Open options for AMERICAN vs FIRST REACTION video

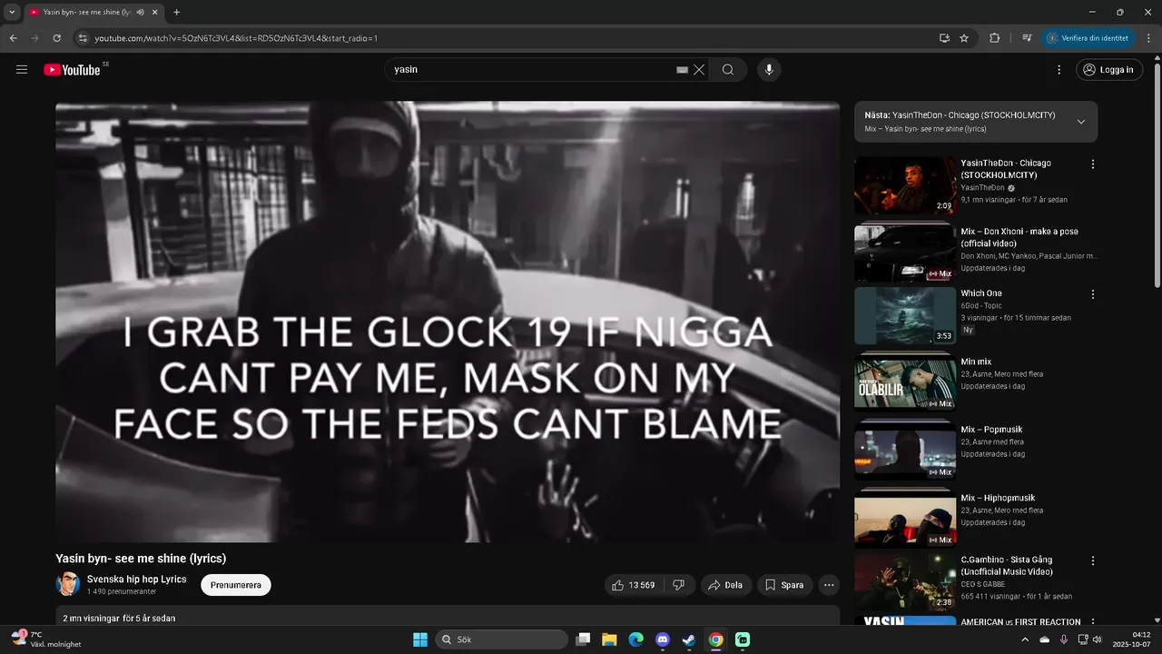(x=1093, y=623)
